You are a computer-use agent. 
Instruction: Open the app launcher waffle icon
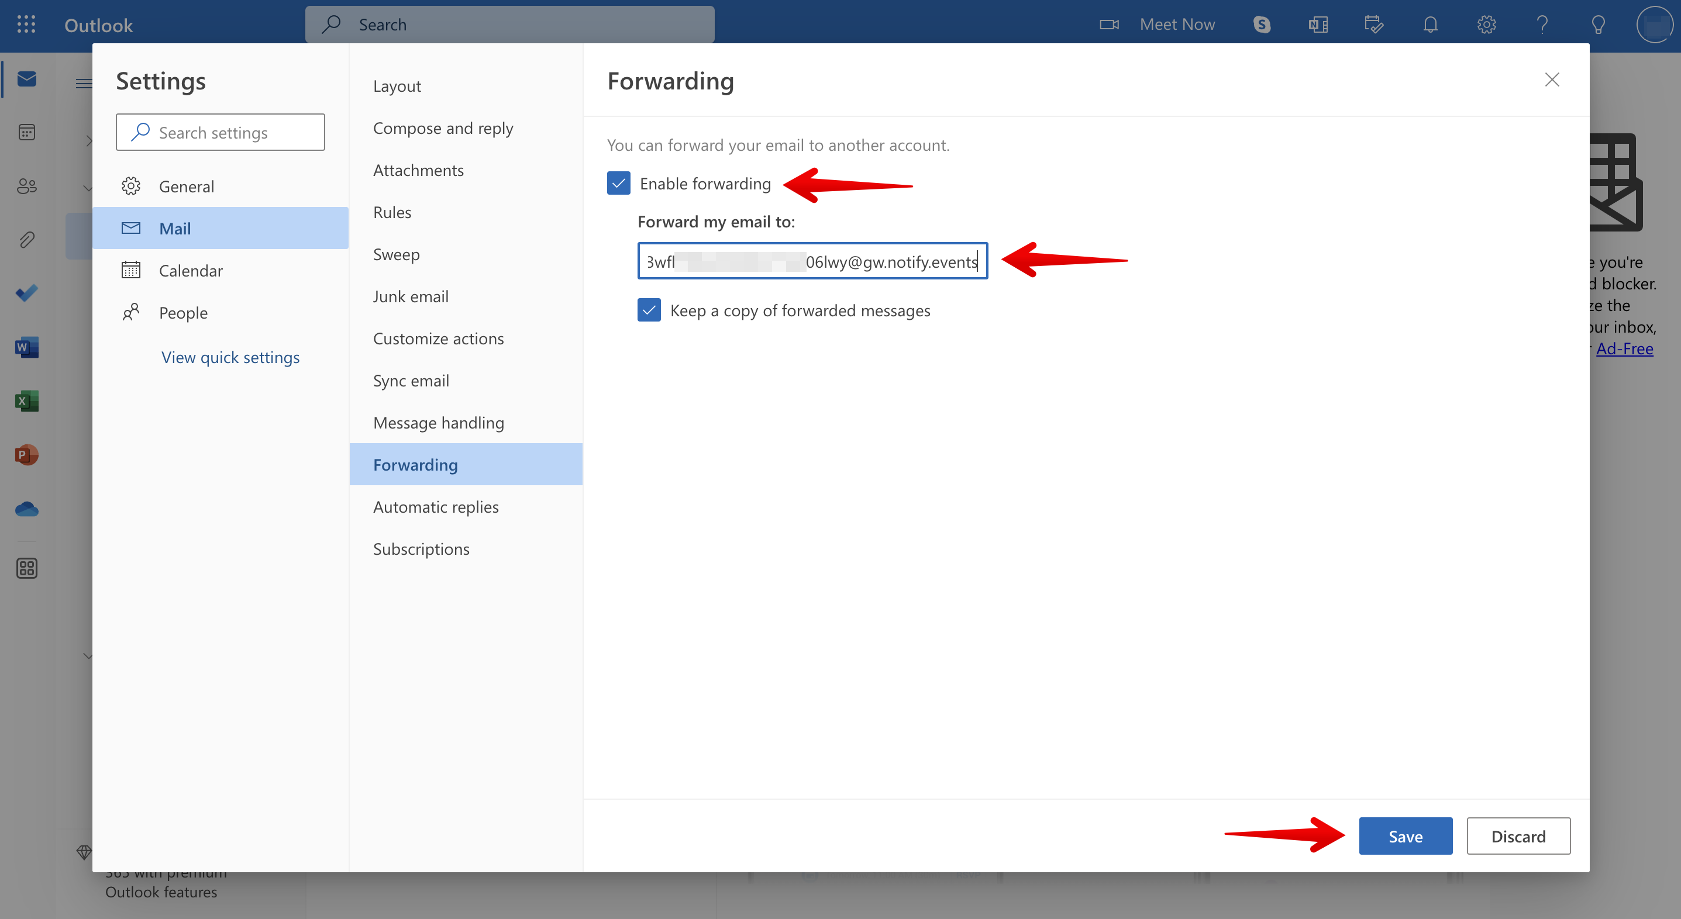click(x=26, y=24)
